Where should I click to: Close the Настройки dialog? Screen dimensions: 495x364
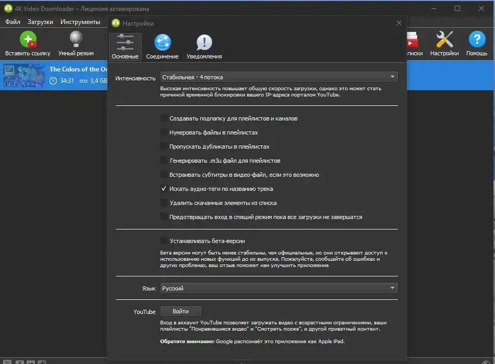399,23
